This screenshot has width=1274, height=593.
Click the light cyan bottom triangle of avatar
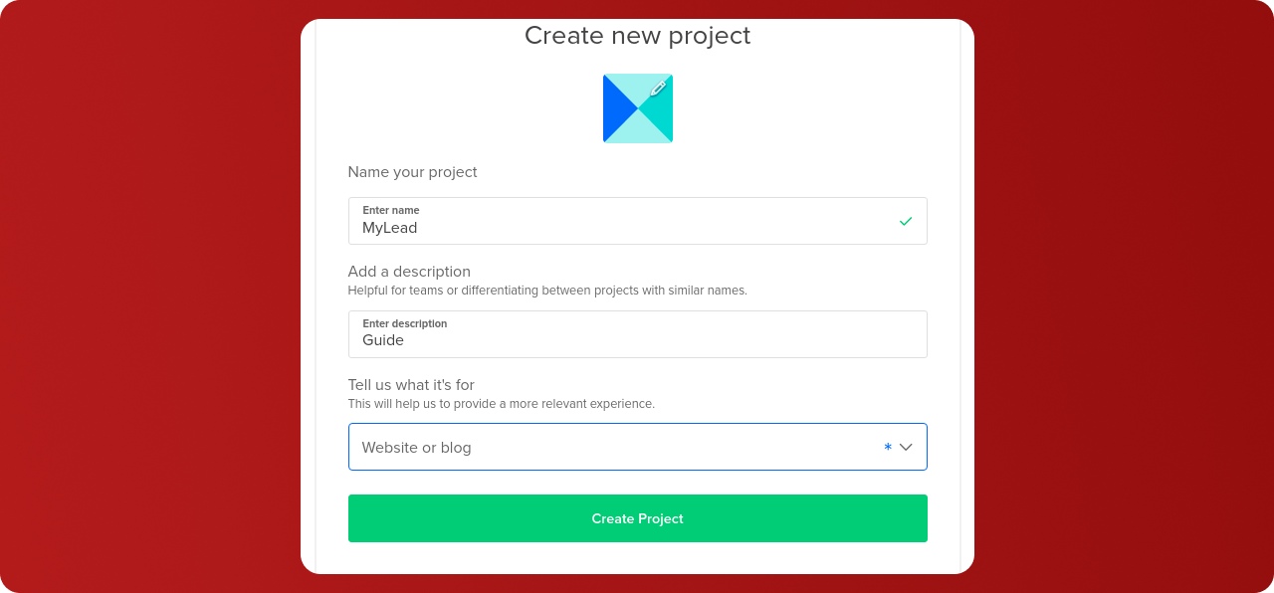(x=638, y=130)
